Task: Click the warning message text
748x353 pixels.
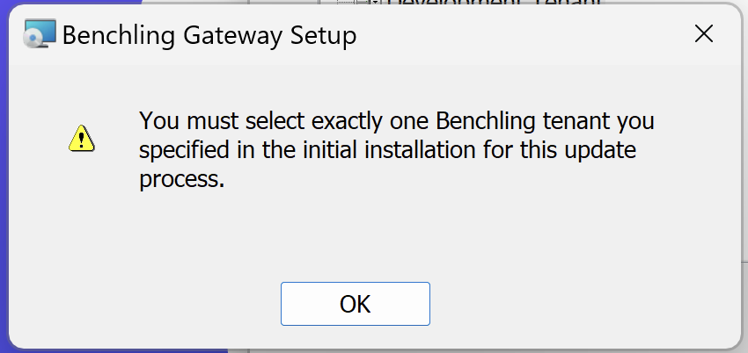Action: (x=396, y=150)
